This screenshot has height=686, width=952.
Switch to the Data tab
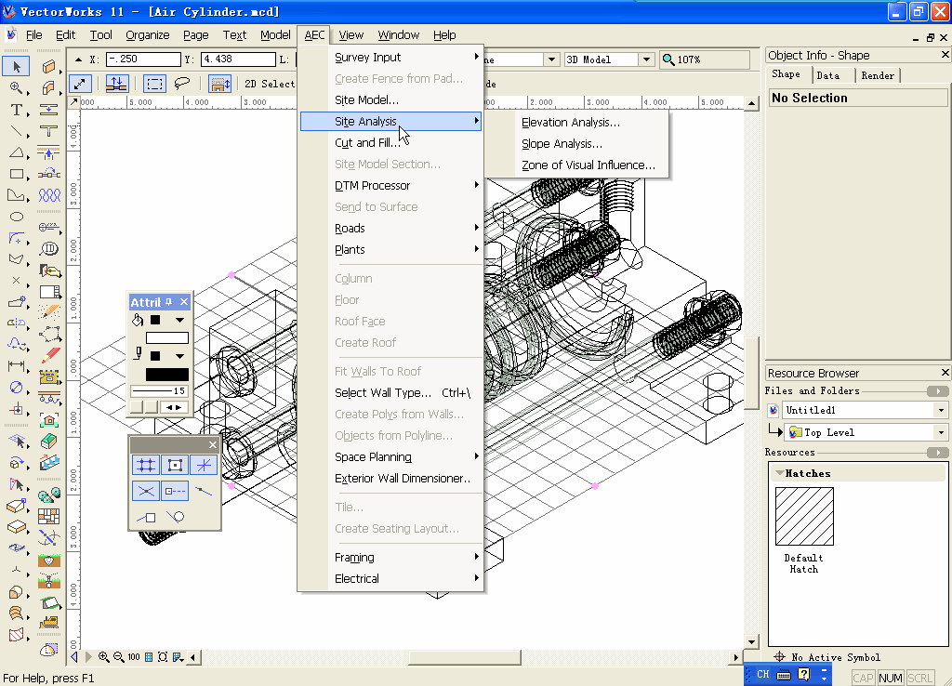tap(828, 75)
